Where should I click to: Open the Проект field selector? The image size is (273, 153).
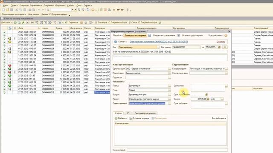coord(169,99)
